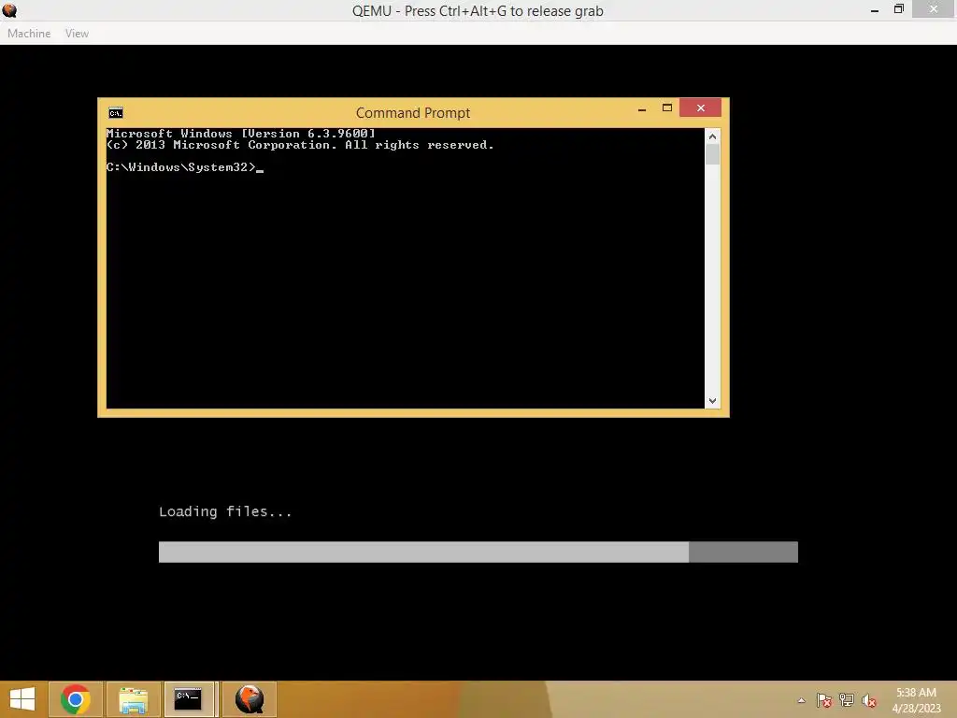Minimize the QEMU window
The width and height of the screenshot is (957, 718).
pyautogui.click(x=875, y=9)
